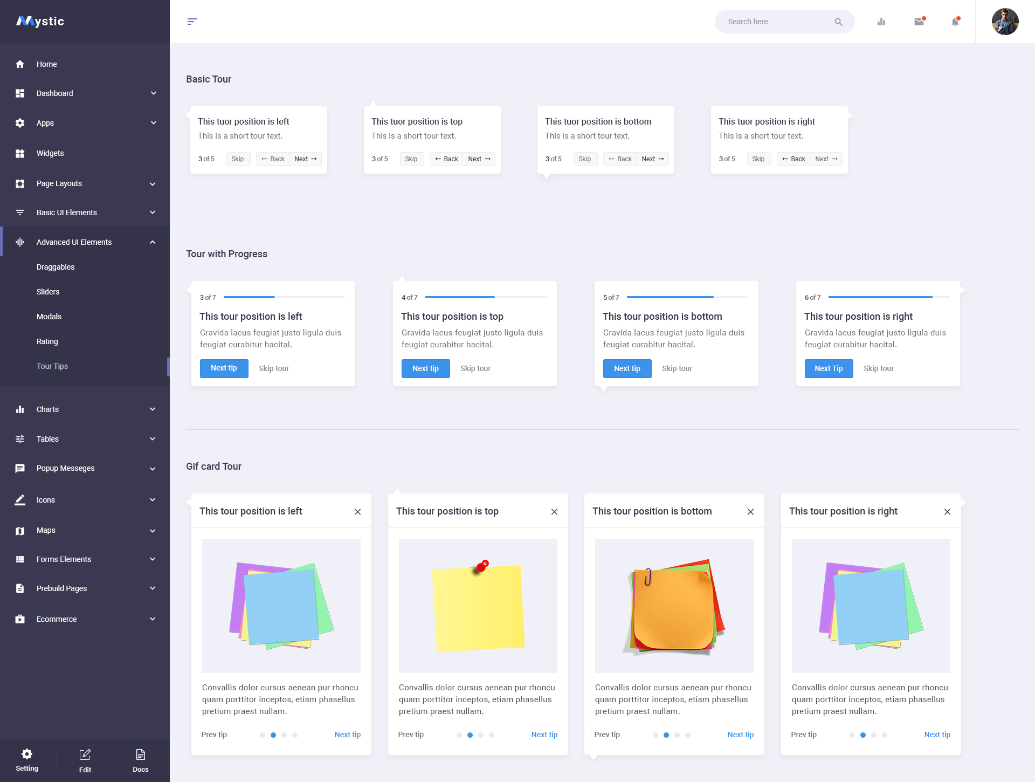This screenshot has height=782, width=1035.
Task: Click Skip tour in the bottom-position tour card
Action: 677,368
